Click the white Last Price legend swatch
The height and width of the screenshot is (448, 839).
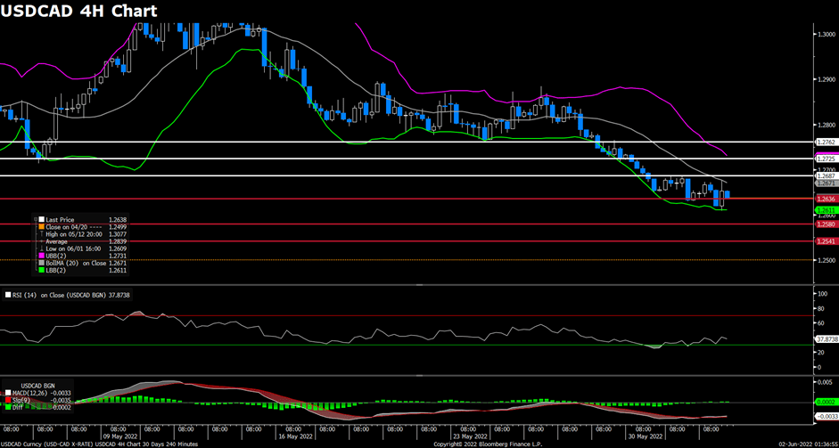(42, 219)
